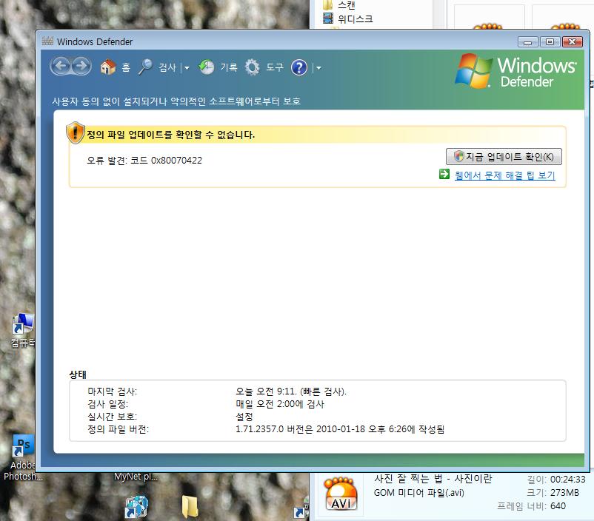594x521 pixels.
Task: Select the 스캔 folder in Explorer tree
Action: pyautogui.click(x=346, y=5)
